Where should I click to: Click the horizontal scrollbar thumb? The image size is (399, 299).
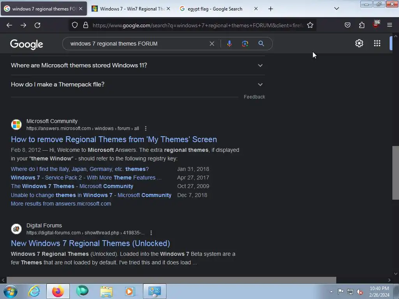(171, 280)
